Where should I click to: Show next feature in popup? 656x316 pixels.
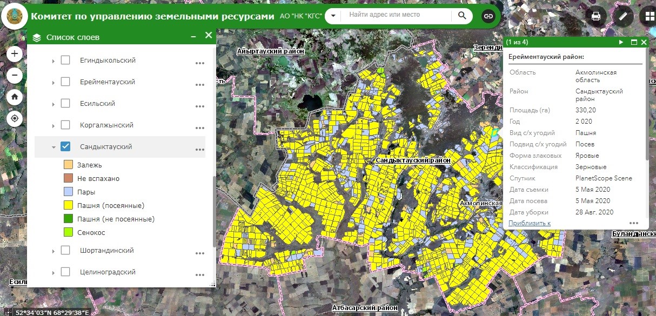click(621, 42)
